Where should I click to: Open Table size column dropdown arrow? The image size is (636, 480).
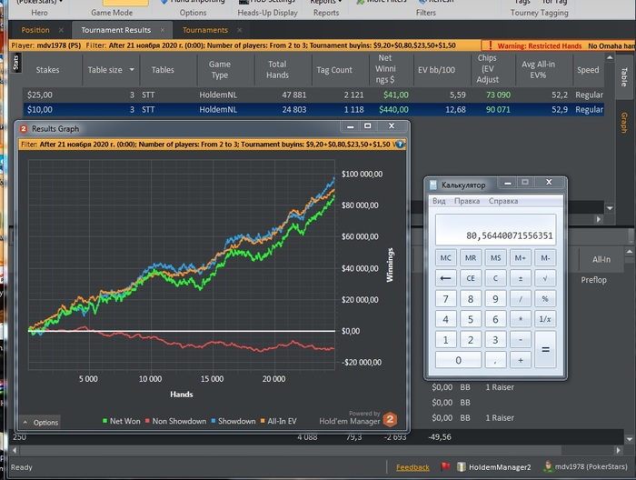coord(132,70)
